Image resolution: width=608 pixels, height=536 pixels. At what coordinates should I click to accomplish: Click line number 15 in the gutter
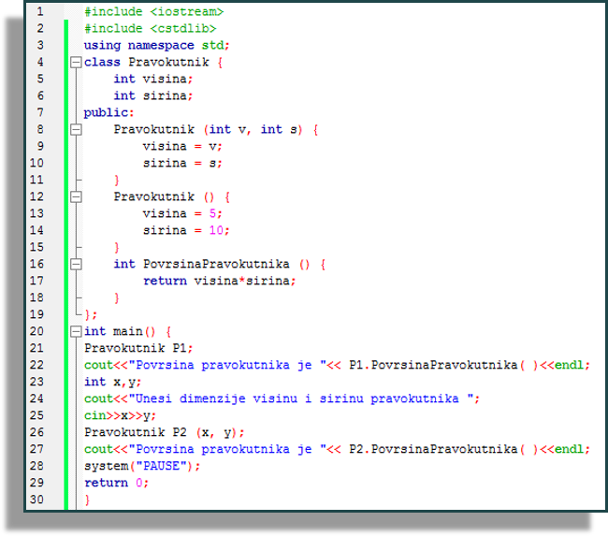tap(37, 248)
